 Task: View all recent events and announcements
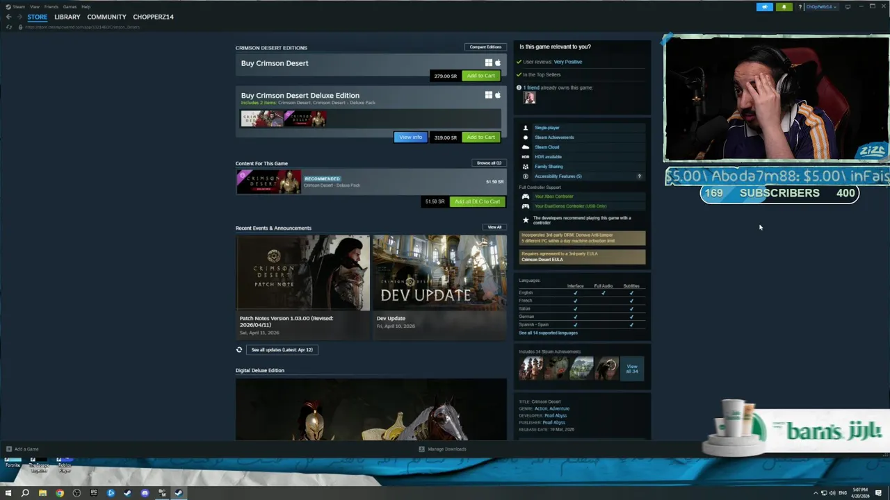click(x=494, y=227)
